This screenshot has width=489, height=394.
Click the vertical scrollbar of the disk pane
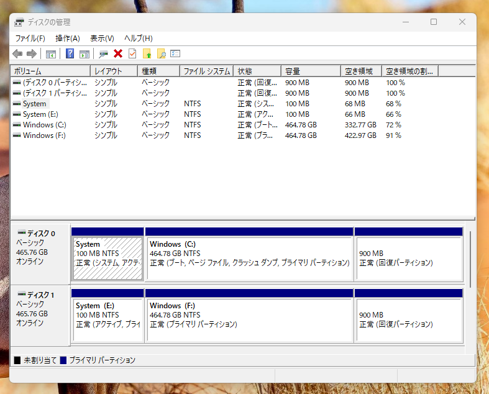470,261
